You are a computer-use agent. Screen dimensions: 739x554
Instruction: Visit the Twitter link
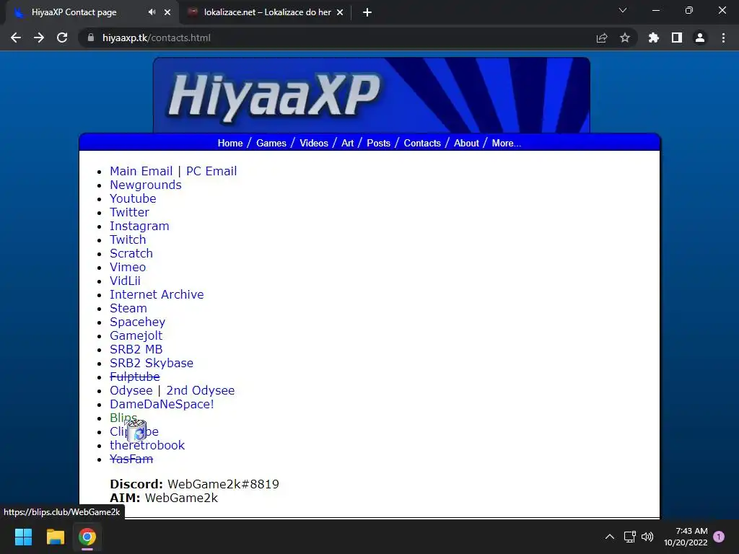tap(129, 212)
